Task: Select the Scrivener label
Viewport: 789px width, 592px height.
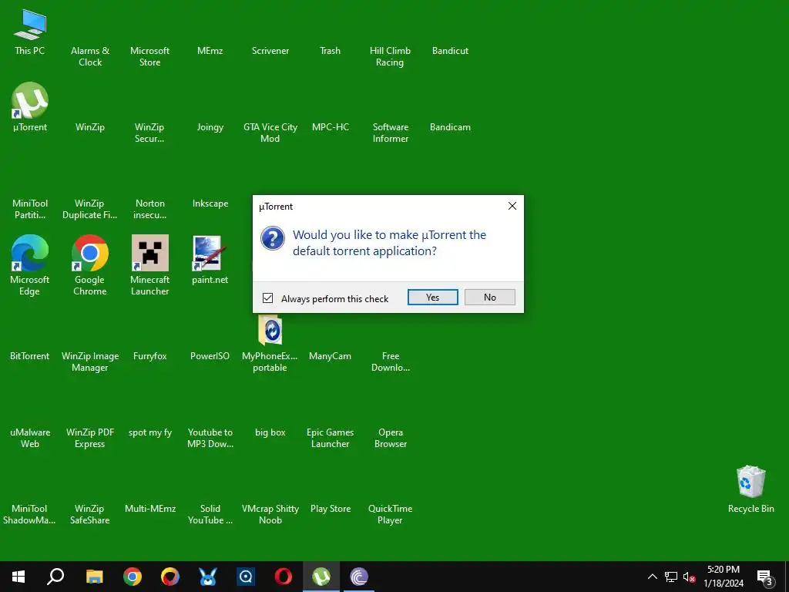Action: tap(270, 51)
